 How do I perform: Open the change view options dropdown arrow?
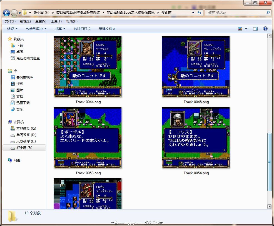tap(246, 29)
